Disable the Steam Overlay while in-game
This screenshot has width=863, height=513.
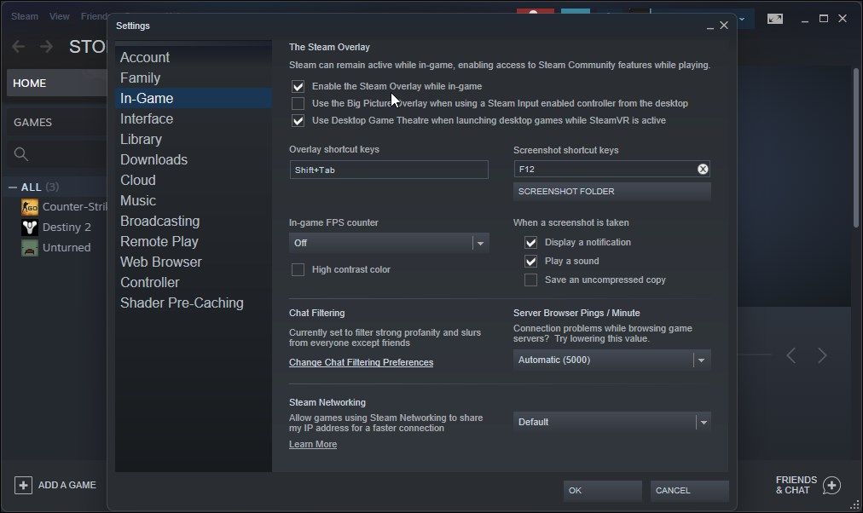298,86
